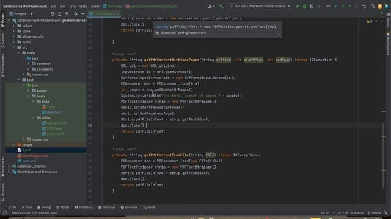Image resolution: width=391 pixels, height=219 pixels.
Task: Switch to PDFTests.java editor tab
Action: (104, 13)
